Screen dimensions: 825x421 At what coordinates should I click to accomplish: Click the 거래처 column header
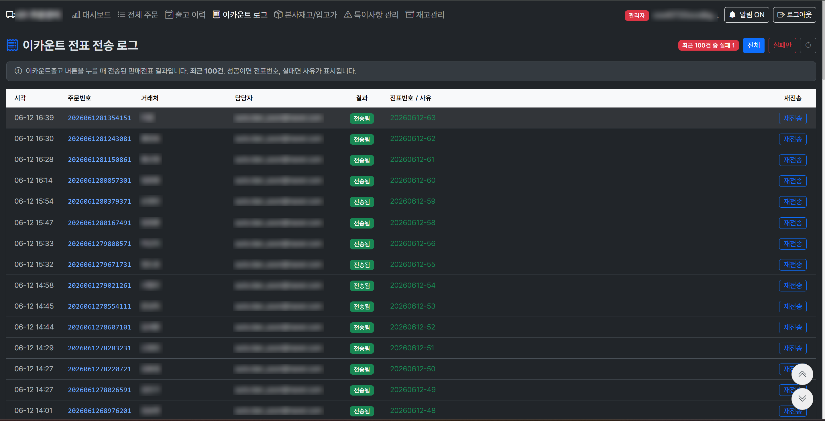(150, 98)
